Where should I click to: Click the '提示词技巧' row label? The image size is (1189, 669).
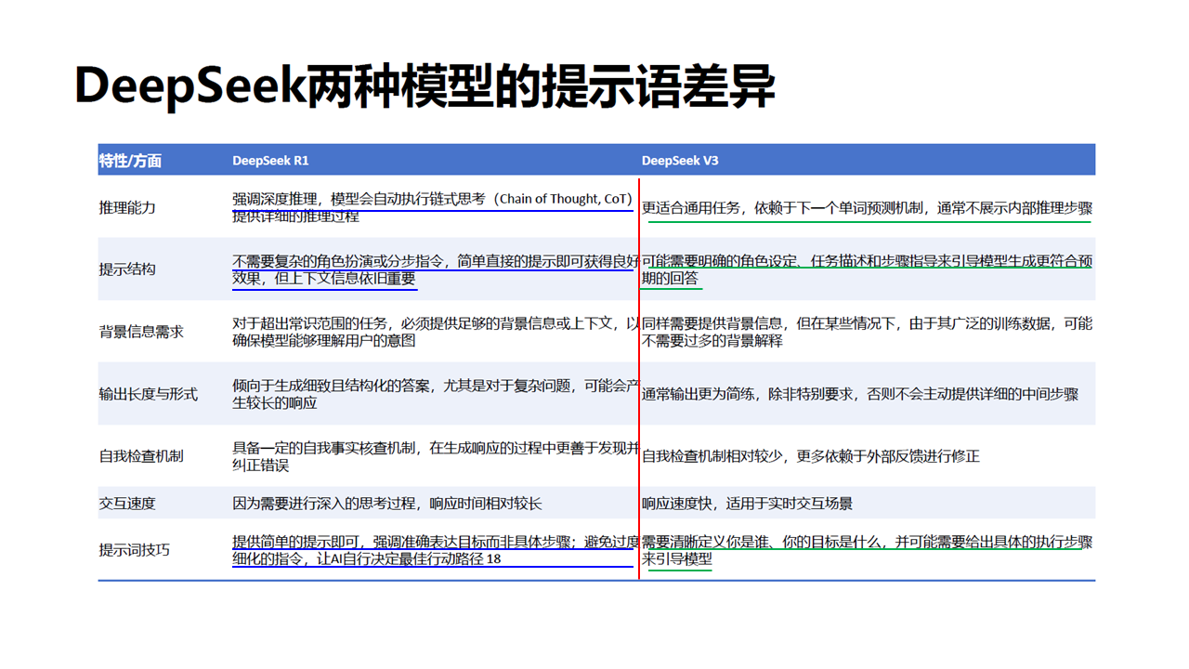click(135, 550)
